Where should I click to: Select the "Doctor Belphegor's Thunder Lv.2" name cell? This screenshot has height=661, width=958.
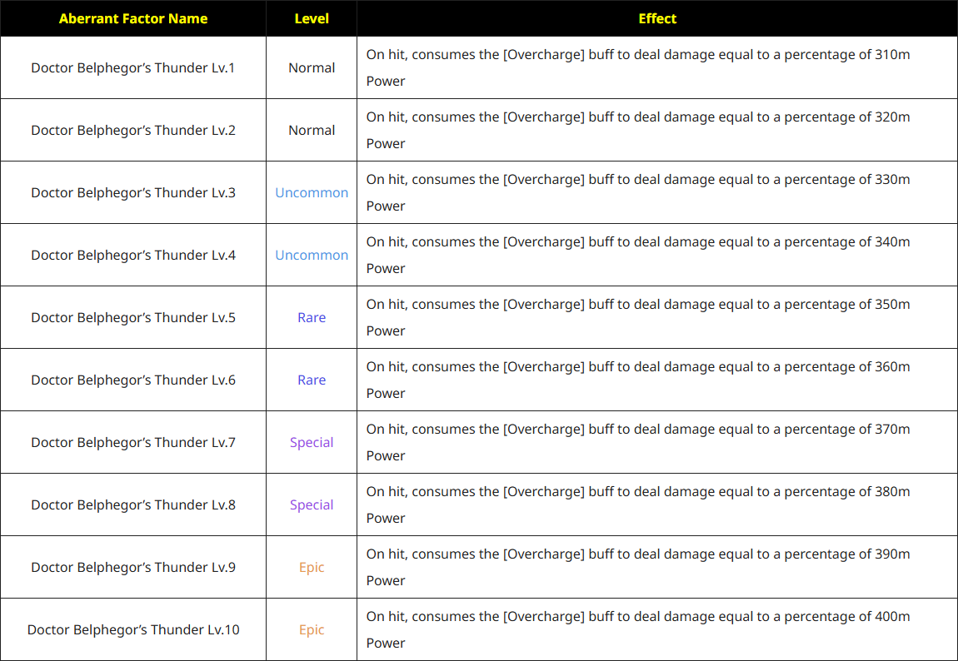coord(133,130)
